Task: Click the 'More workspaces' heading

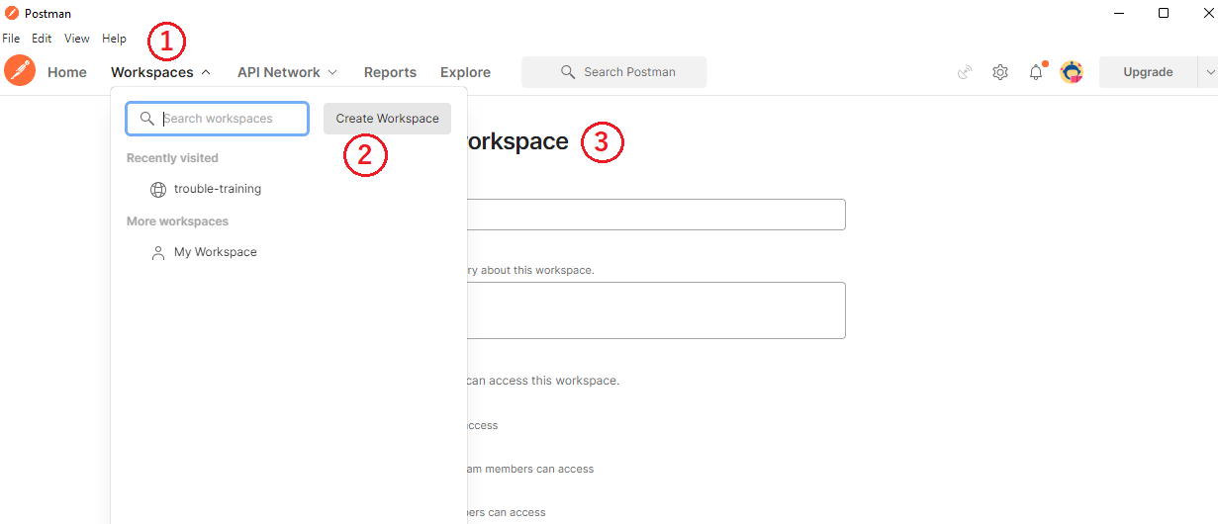Action: tap(177, 221)
